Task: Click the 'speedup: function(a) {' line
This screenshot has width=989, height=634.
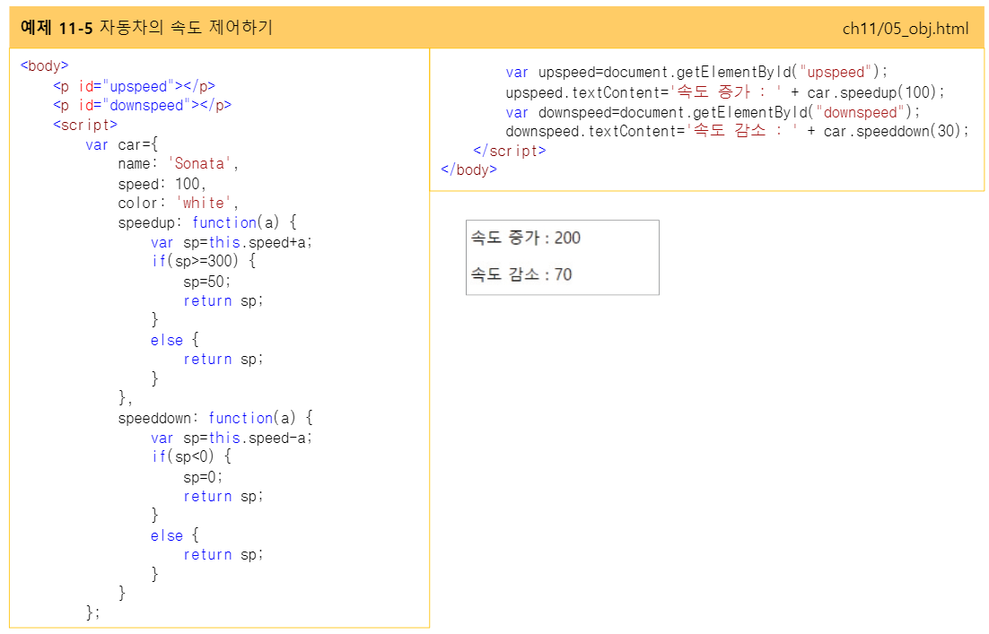Action: coord(207,222)
